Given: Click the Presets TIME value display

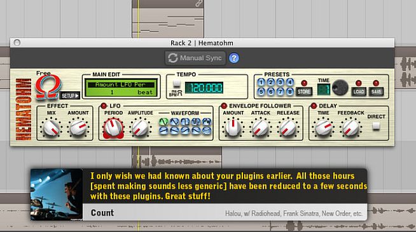Looking at the screenshot, I should click(x=324, y=89).
